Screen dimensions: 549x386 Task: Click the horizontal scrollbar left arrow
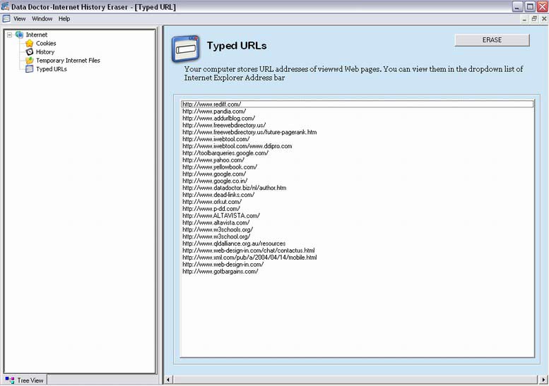point(168,380)
